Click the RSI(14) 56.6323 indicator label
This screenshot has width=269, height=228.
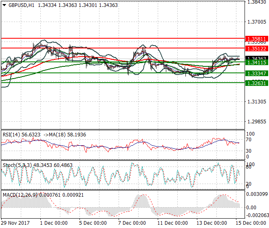point(22,135)
